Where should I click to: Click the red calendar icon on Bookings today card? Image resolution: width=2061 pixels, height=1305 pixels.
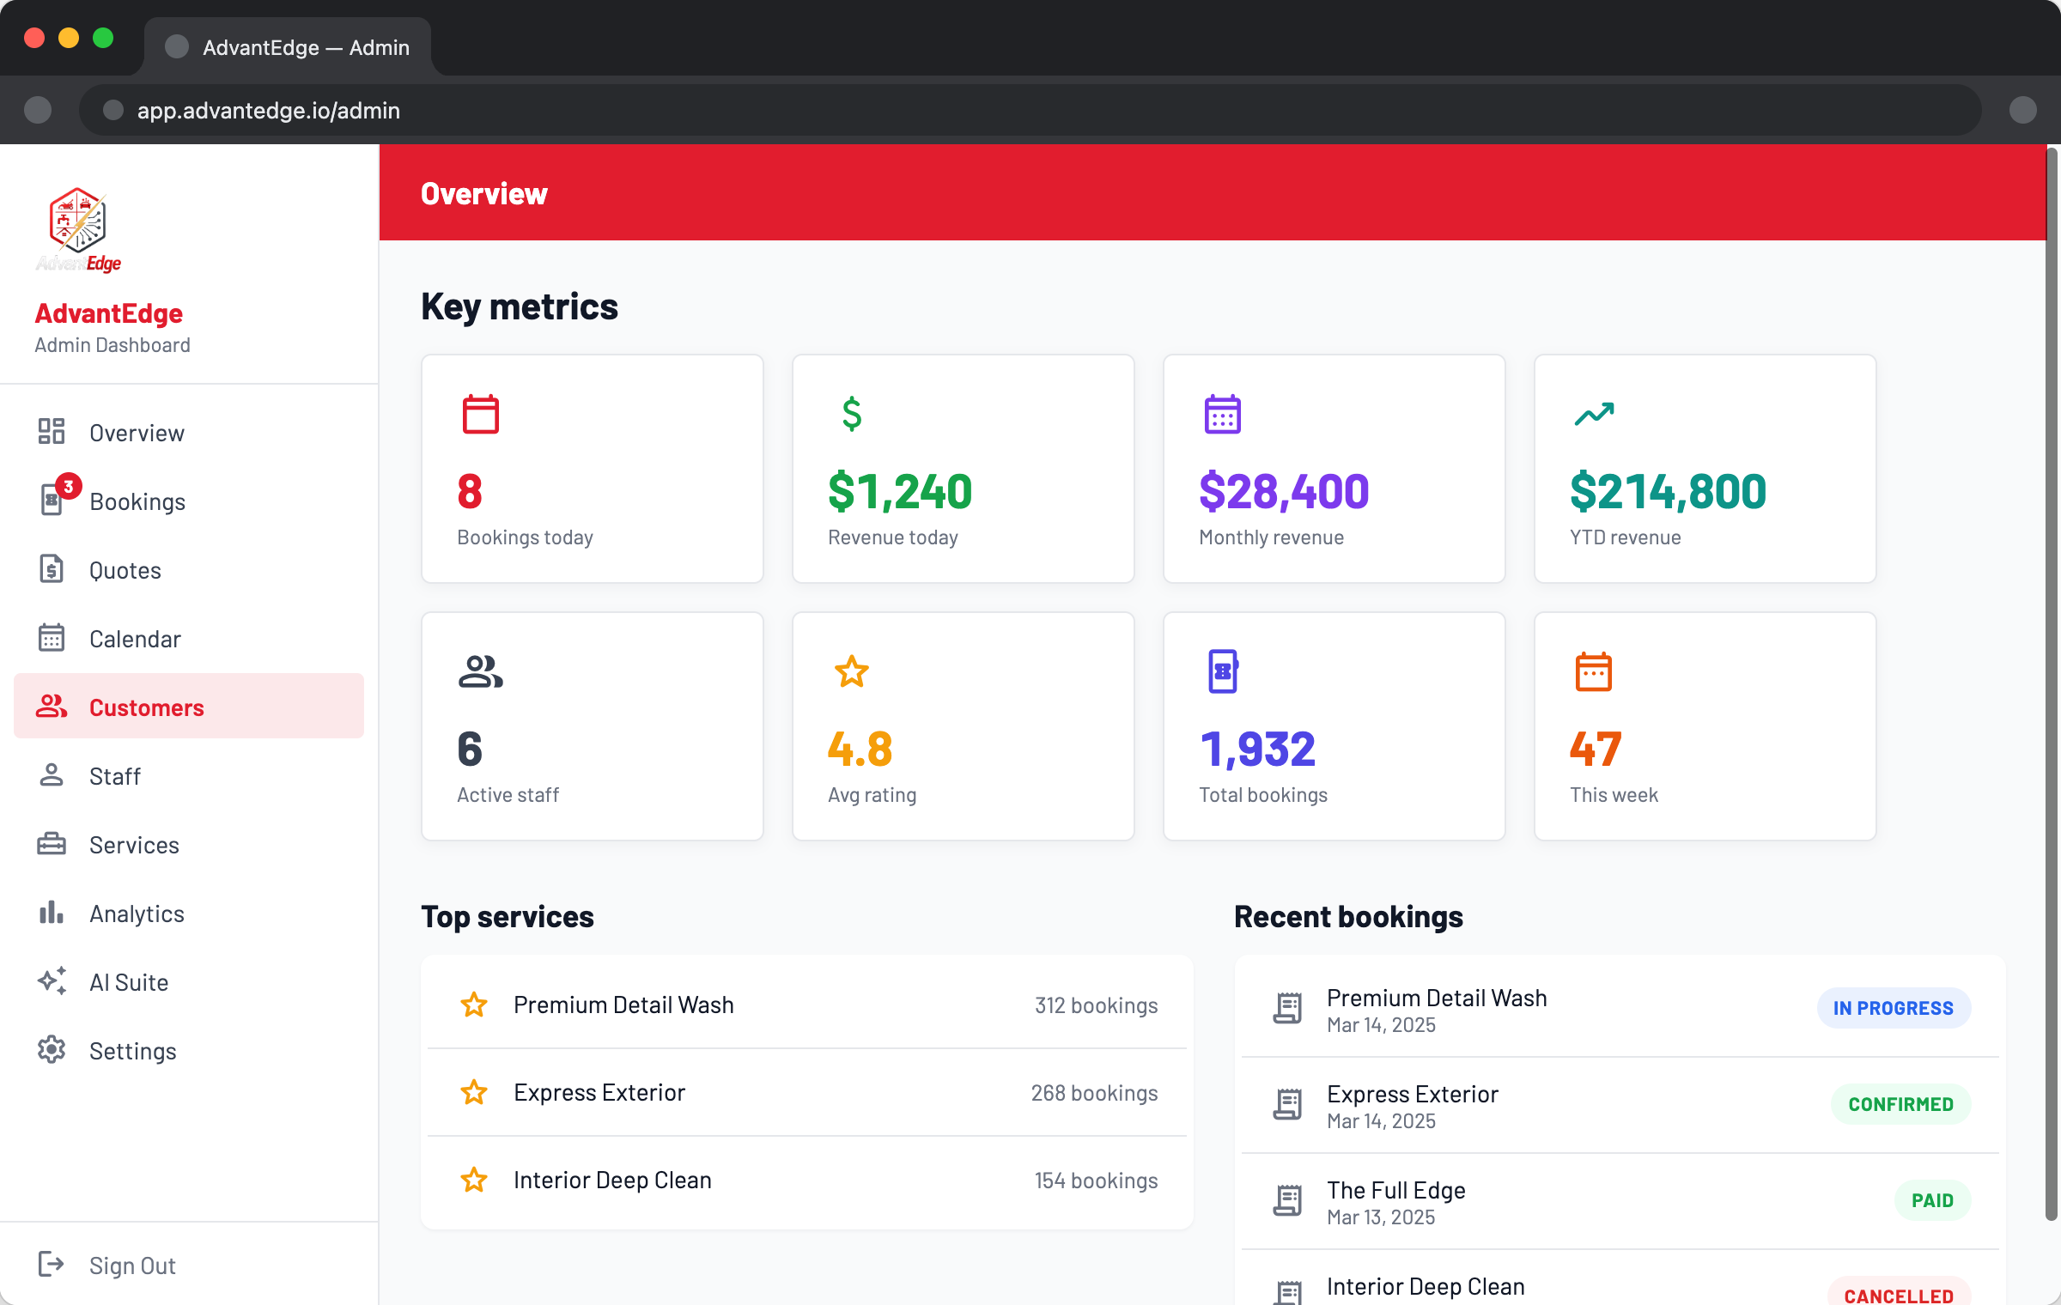coord(481,414)
